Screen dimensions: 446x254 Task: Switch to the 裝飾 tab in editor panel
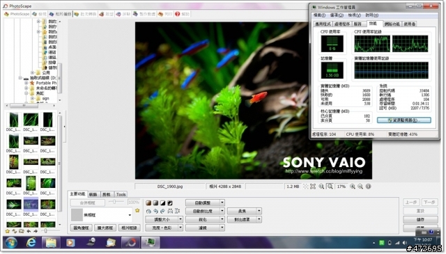[93, 194]
